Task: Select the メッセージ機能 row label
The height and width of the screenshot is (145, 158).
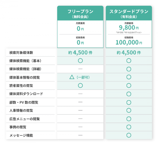Action: tap(21, 136)
